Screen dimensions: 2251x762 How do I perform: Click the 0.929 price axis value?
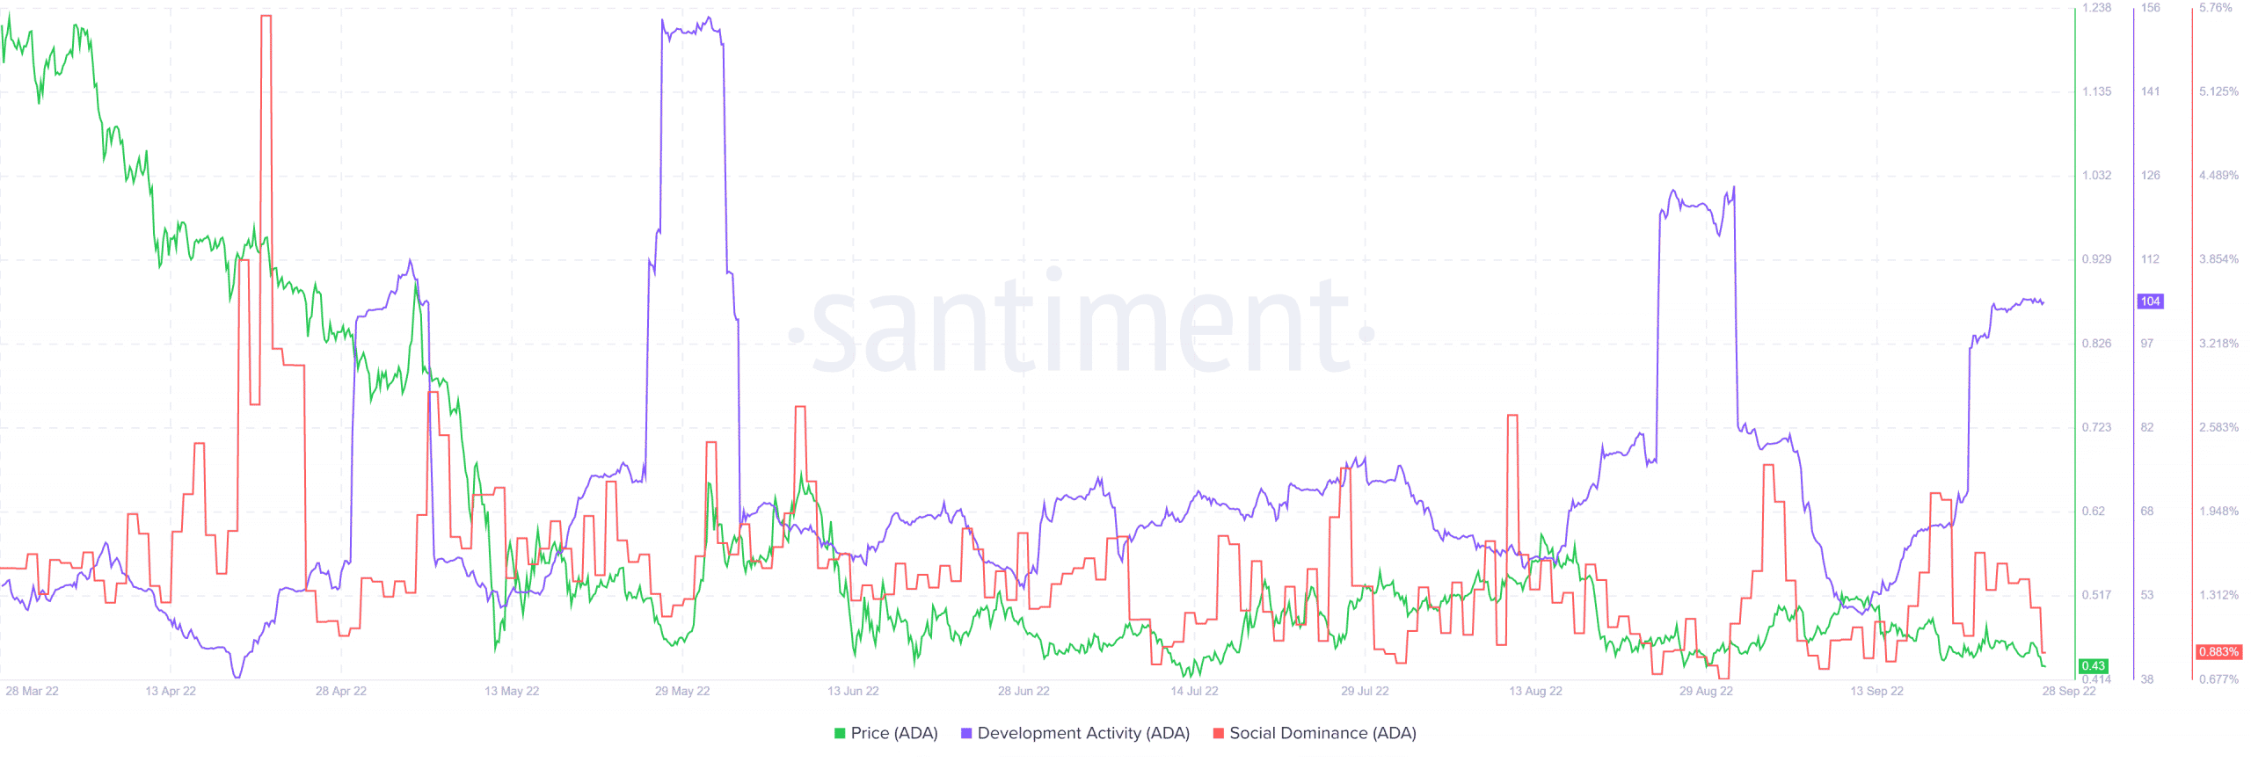pos(2096,259)
